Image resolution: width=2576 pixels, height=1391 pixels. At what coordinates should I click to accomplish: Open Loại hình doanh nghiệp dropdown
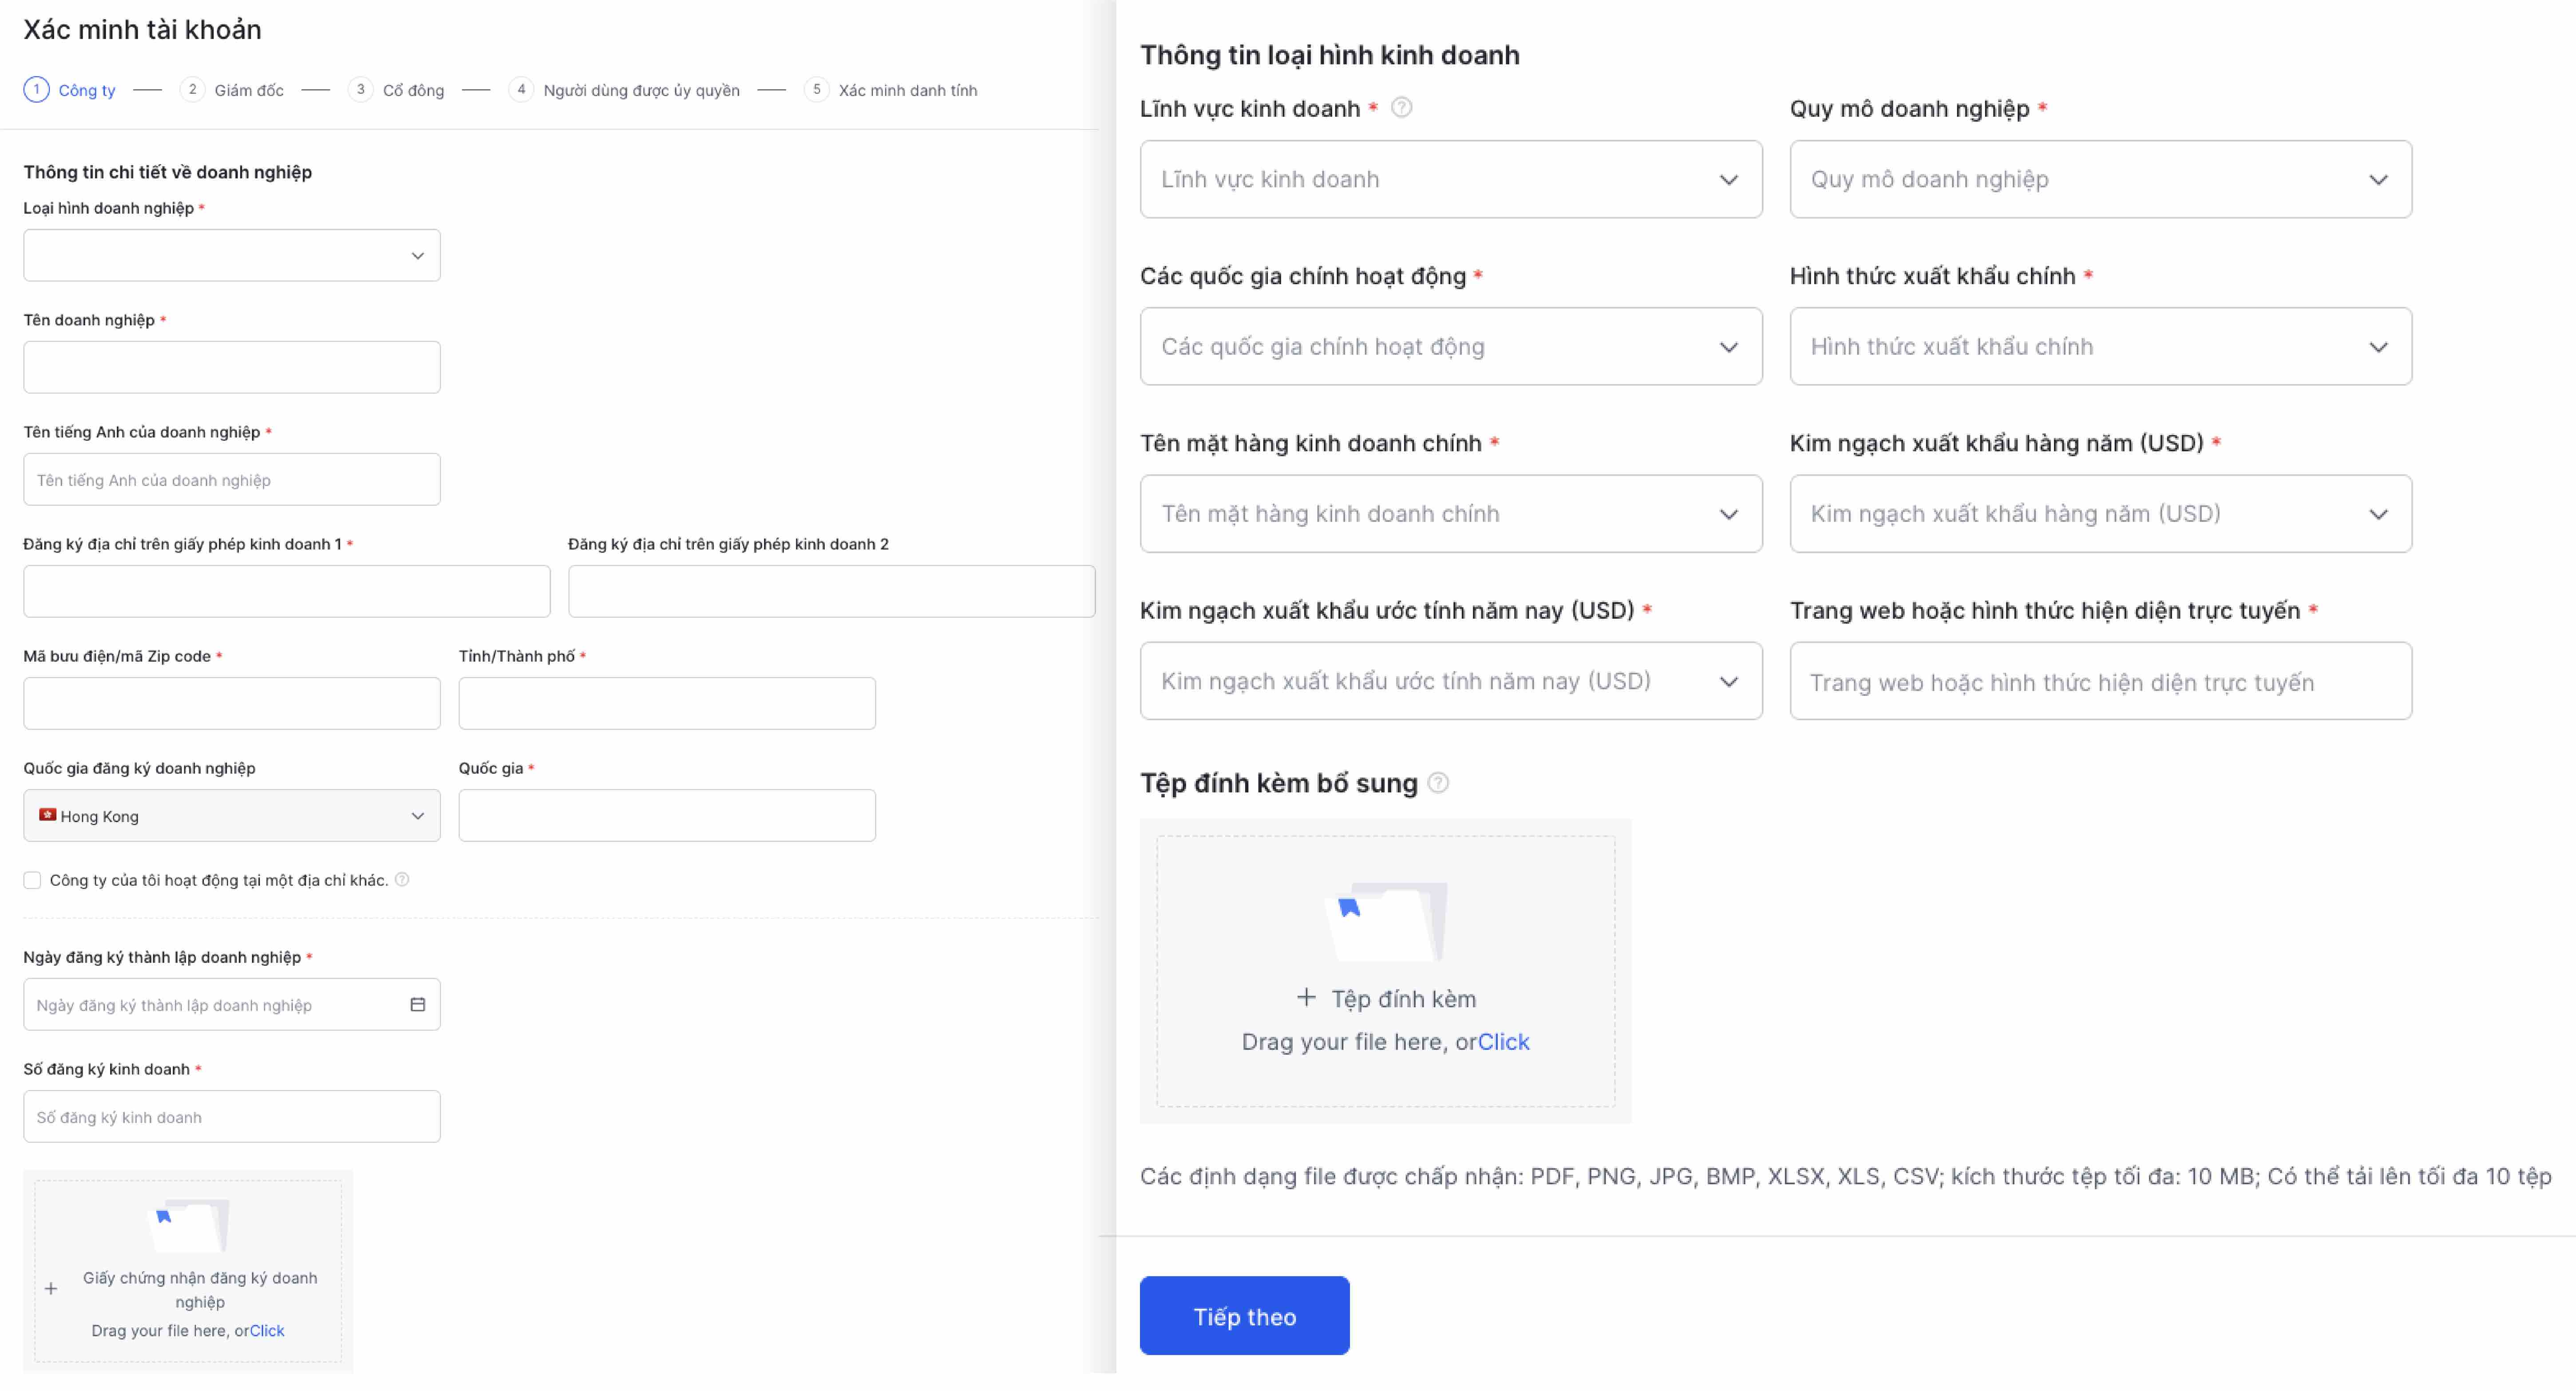232,256
